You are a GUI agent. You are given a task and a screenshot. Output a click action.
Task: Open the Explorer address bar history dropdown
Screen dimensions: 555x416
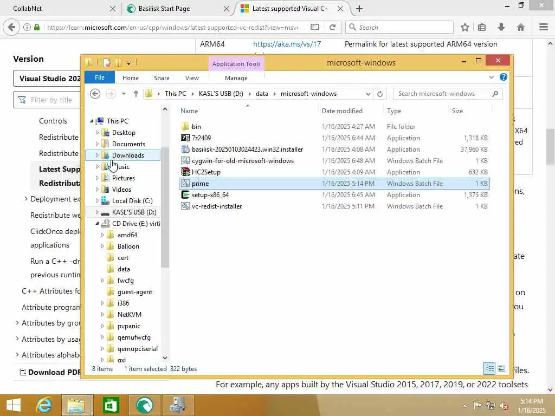point(368,94)
